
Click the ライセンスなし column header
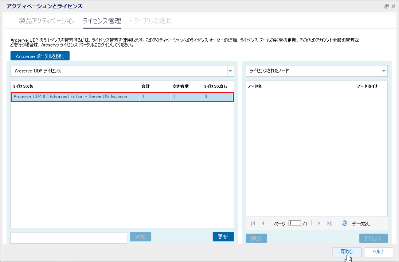pyautogui.click(x=215, y=87)
